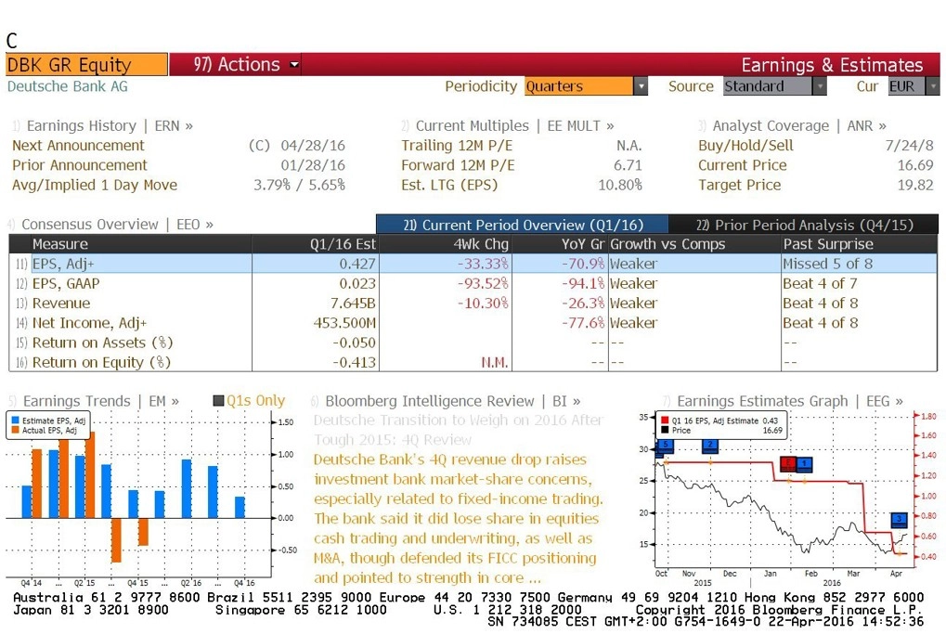Image resolution: width=946 pixels, height=634 pixels.
Task: Click the blue 5 event marker on graph
Action: [665, 446]
